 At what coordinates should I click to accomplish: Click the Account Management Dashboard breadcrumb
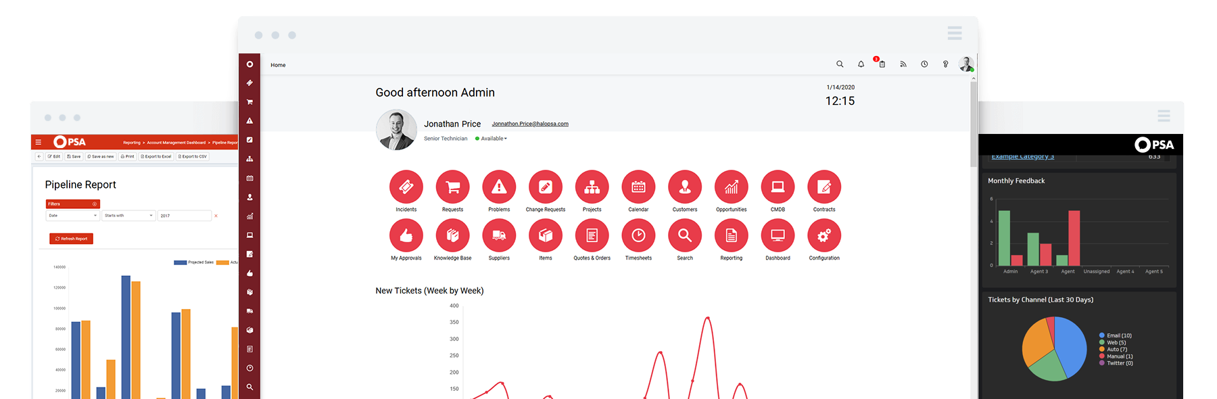[x=176, y=143]
